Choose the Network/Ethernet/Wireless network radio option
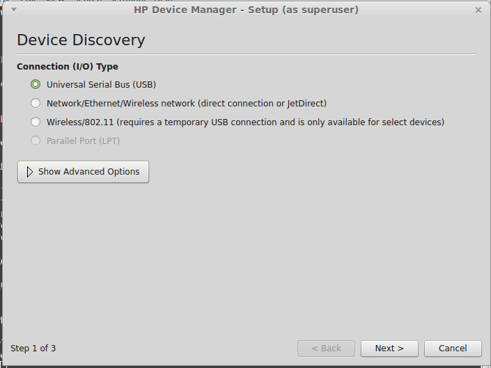This screenshot has width=491, height=368. tap(36, 103)
